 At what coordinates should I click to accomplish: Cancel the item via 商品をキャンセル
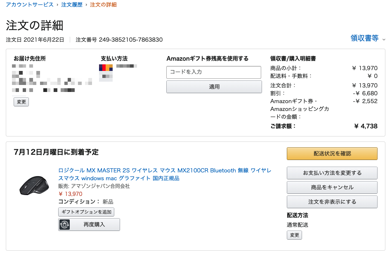(x=332, y=187)
